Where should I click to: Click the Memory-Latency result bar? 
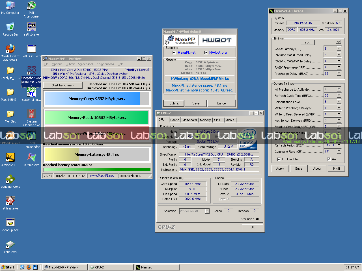[x=97, y=154]
